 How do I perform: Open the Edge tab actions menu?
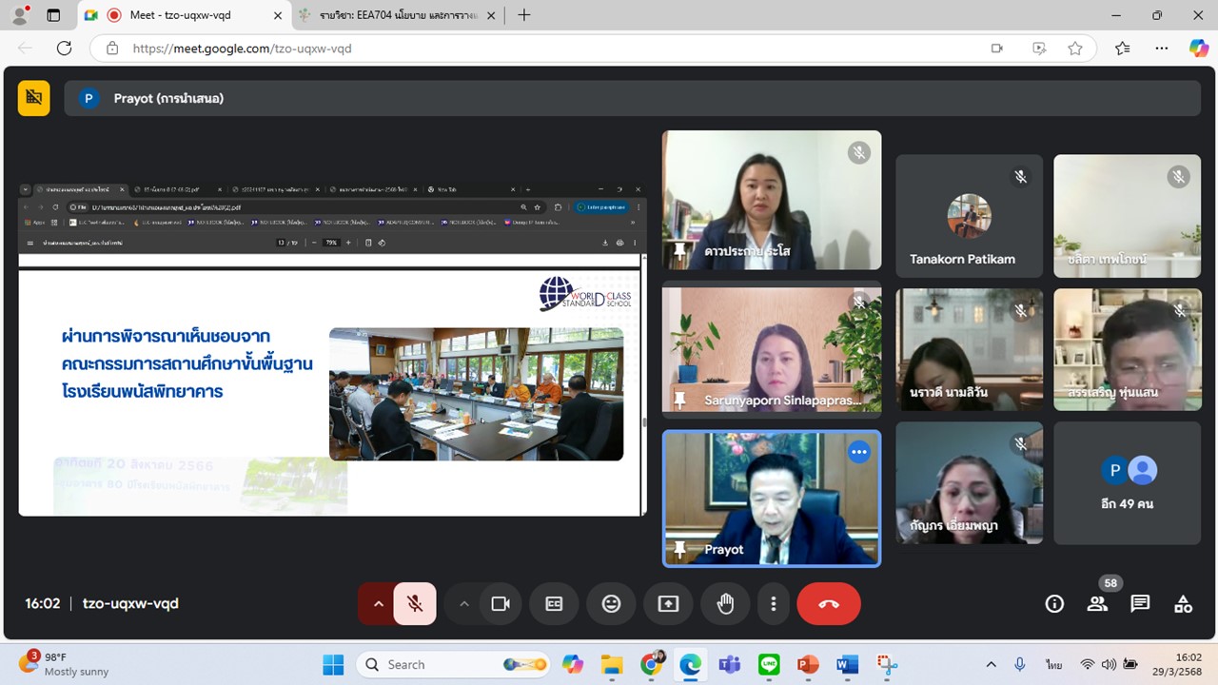[x=53, y=15]
